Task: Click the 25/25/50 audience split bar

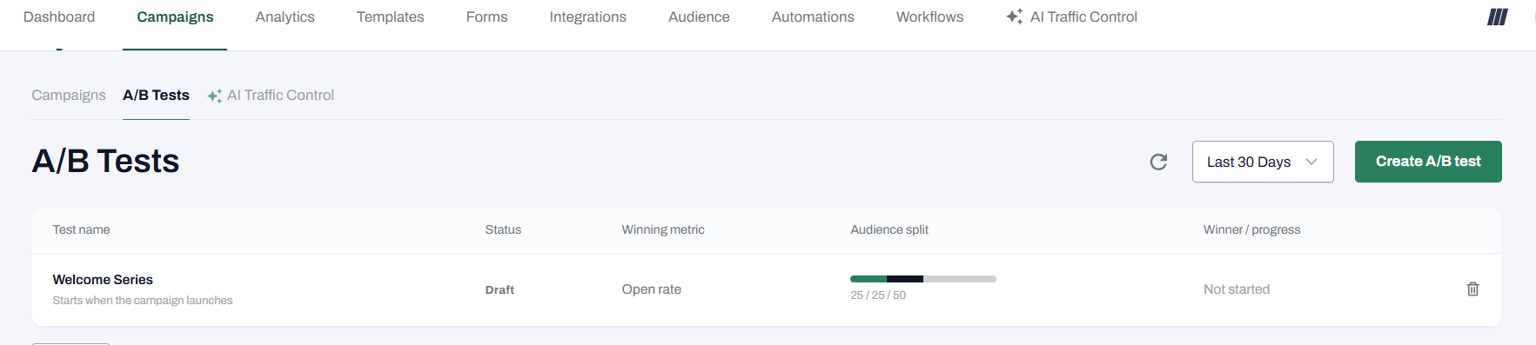Action: 923,279
